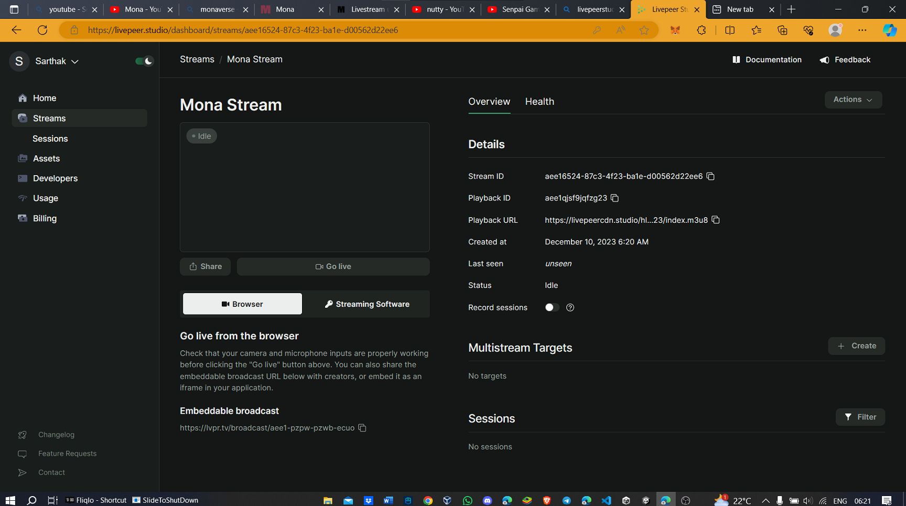Add page to favorites with star icon

(x=644, y=30)
